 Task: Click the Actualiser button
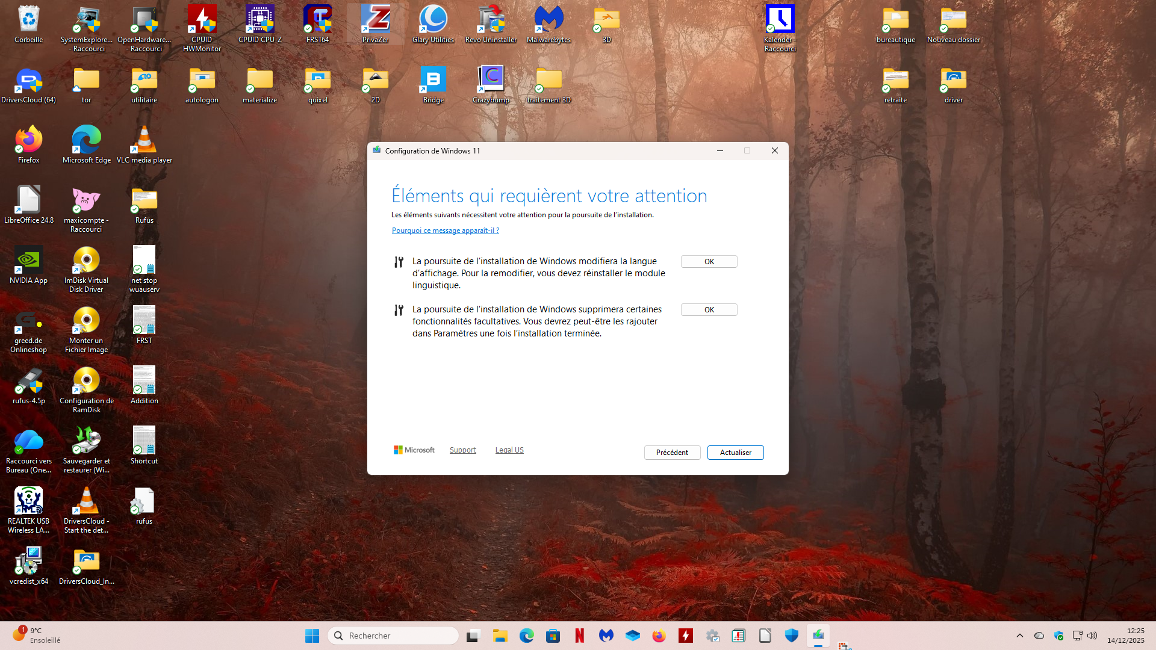pos(735,453)
